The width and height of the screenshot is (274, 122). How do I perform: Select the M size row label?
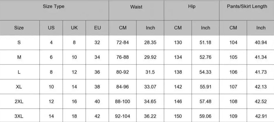(19, 57)
